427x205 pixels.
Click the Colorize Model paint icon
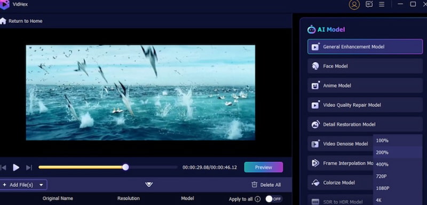pyautogui.click(x=315, y=183)
